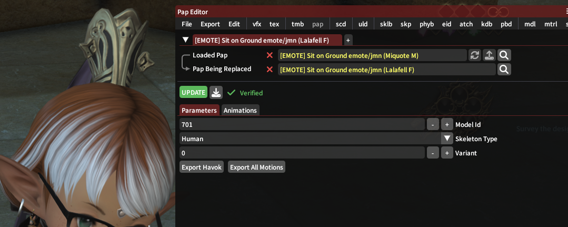Clear the Loaded Pap red X
The width and height of the screenshot is (568, 227).
[x=270, y=55]
